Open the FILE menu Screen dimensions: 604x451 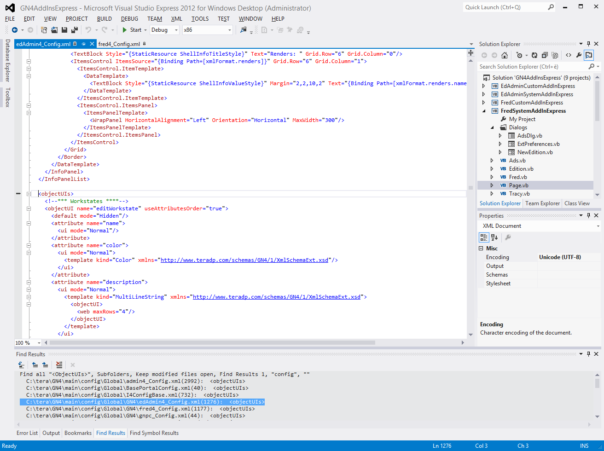click(x=10, y=19)
